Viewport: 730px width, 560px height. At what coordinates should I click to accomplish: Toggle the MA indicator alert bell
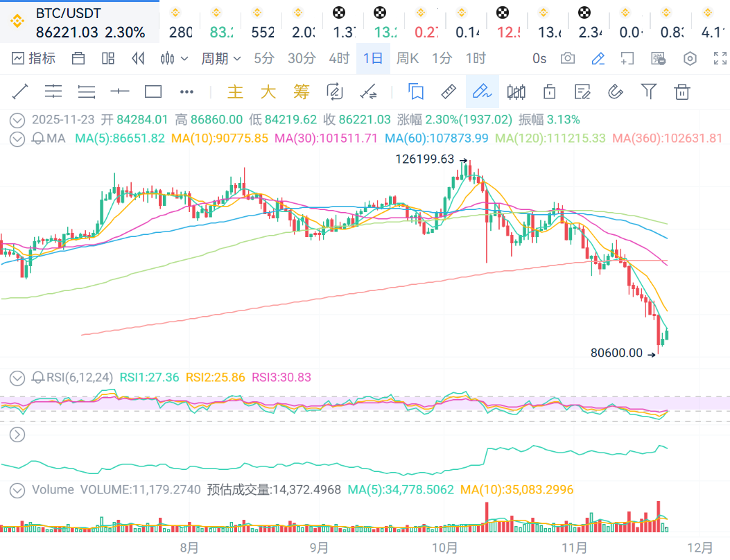(x=38, y=138)
